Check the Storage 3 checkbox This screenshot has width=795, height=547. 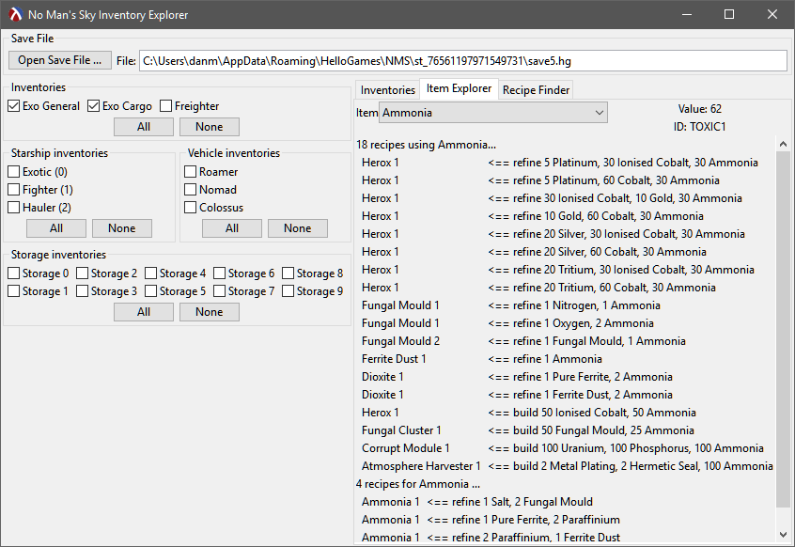coord(82,291)
